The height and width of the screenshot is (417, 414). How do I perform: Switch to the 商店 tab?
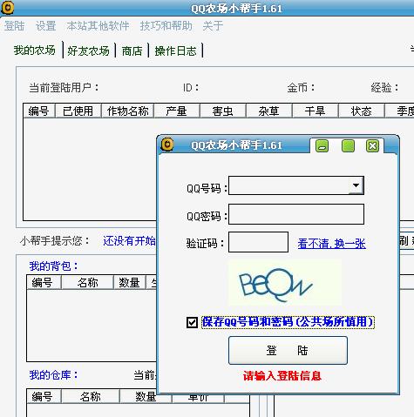132,51
